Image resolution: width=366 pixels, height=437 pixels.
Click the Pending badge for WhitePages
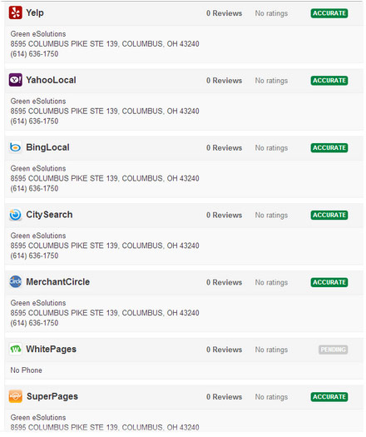pyautogui.click(x=333, y=350)
